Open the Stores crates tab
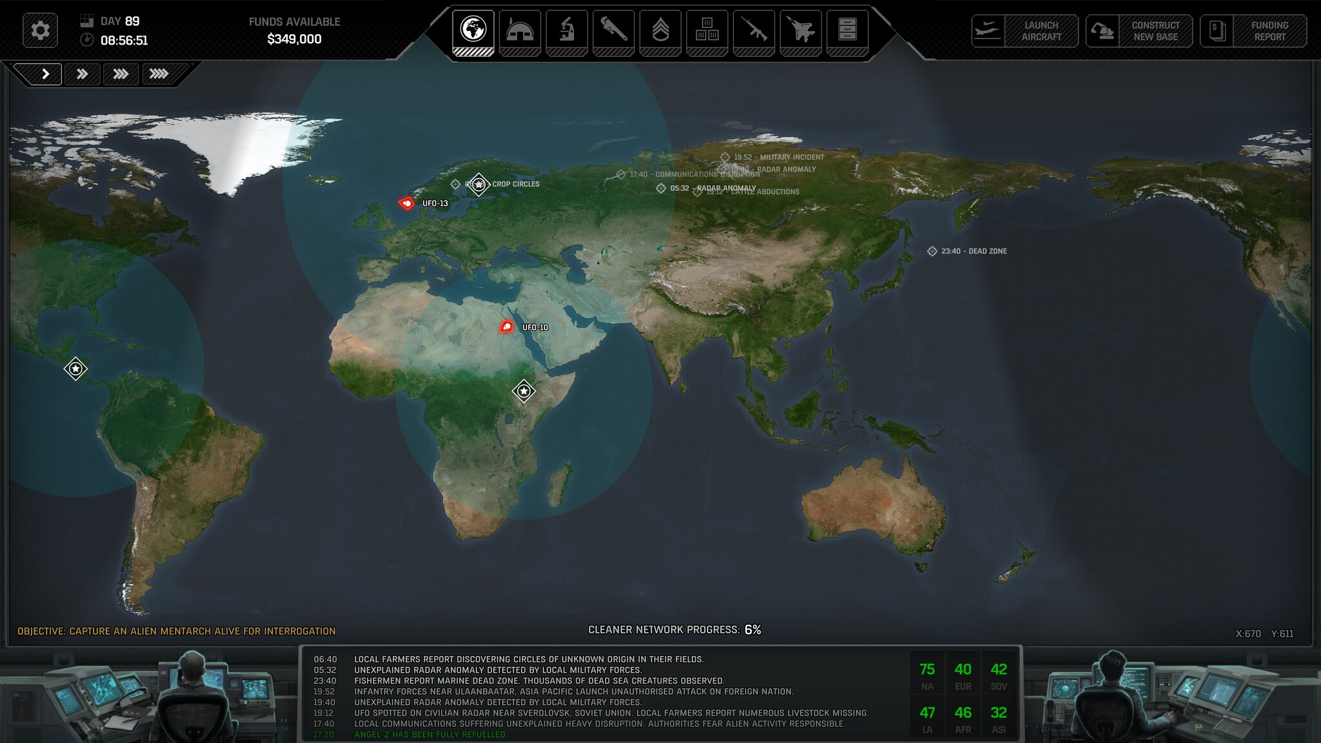Image resolution: width=1321 pixels, height=743 pixels. (x=707, y=32)
